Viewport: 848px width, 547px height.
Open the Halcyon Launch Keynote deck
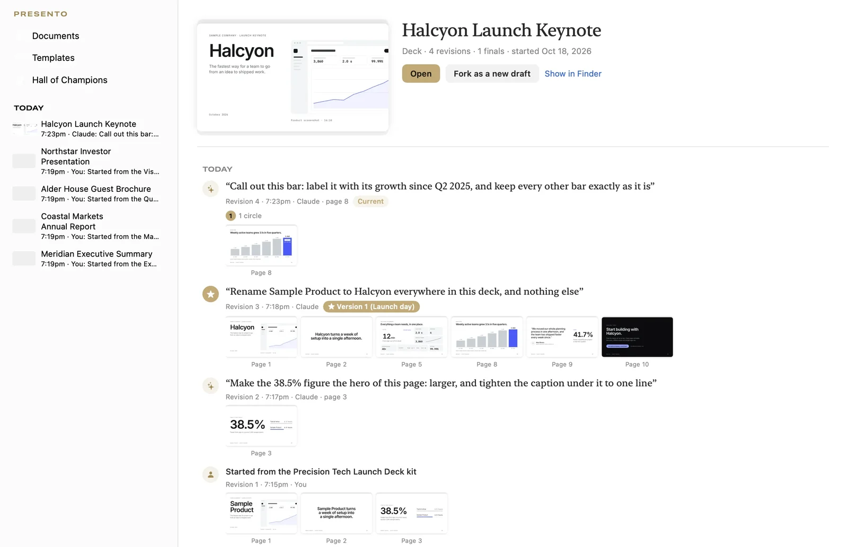point(421,74)
